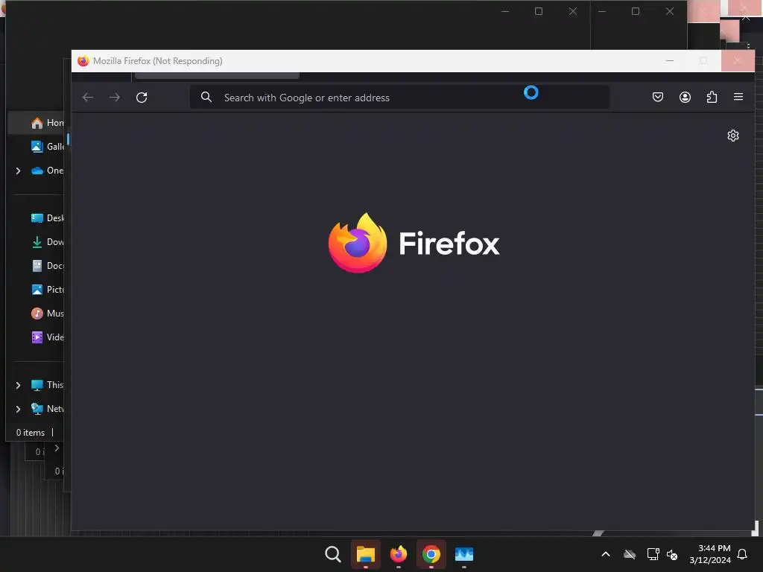
Task: Open the blue monitor app on taskbar
Action: pyautogui.click(x=463, y=554)
